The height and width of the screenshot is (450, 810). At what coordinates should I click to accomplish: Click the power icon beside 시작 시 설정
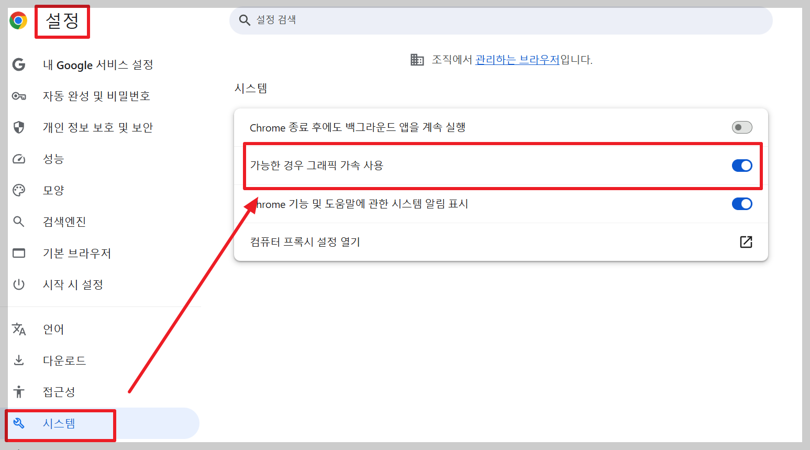19,284
